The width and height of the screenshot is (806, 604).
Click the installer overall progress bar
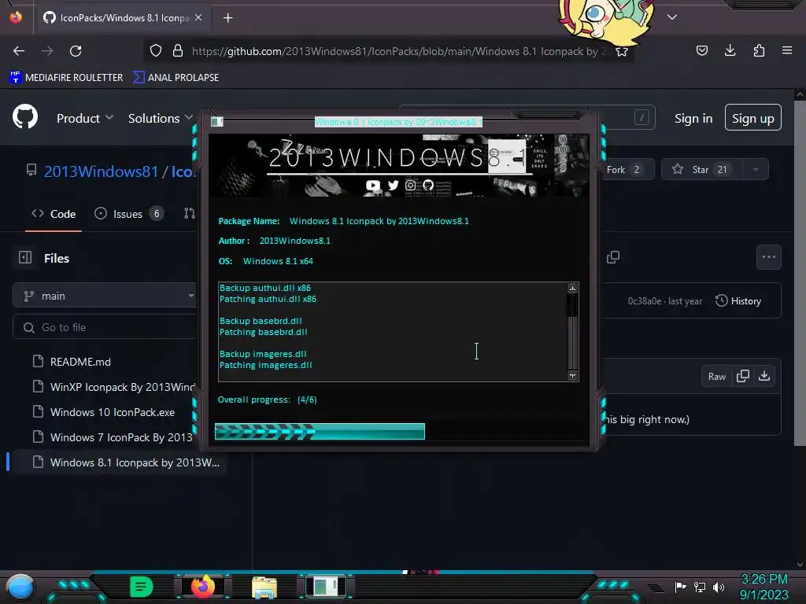[399, 432]
